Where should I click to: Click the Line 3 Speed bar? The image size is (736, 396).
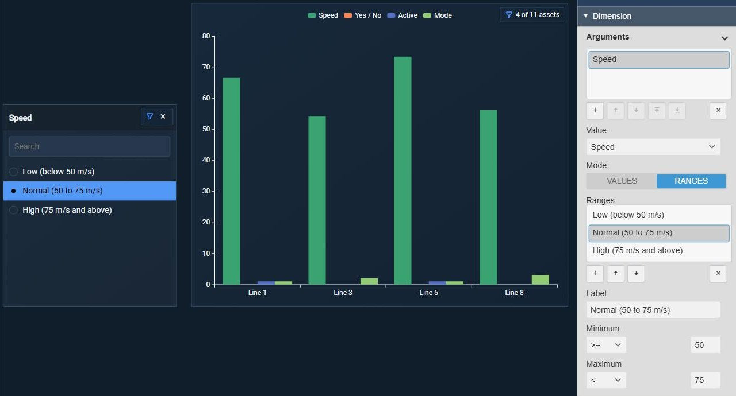pyautogui.click(x=317, y=200)
